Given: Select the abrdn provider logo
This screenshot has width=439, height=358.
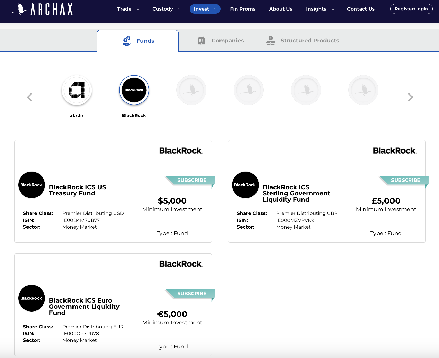Looking at the screenshot, I should (x=77, y=90).
